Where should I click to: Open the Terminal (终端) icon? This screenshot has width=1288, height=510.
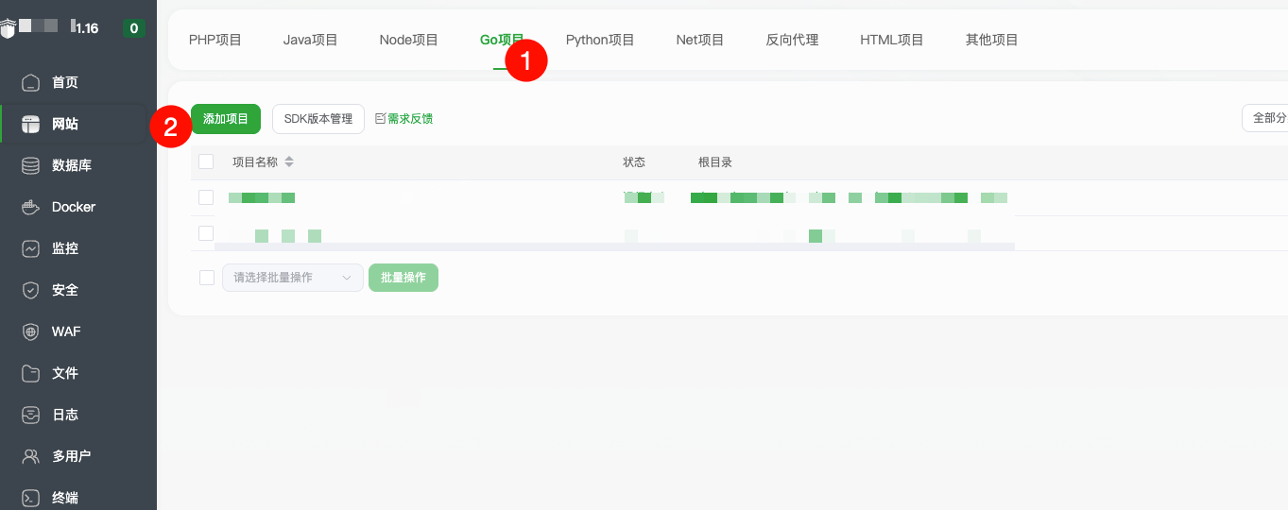click(31, 498)
